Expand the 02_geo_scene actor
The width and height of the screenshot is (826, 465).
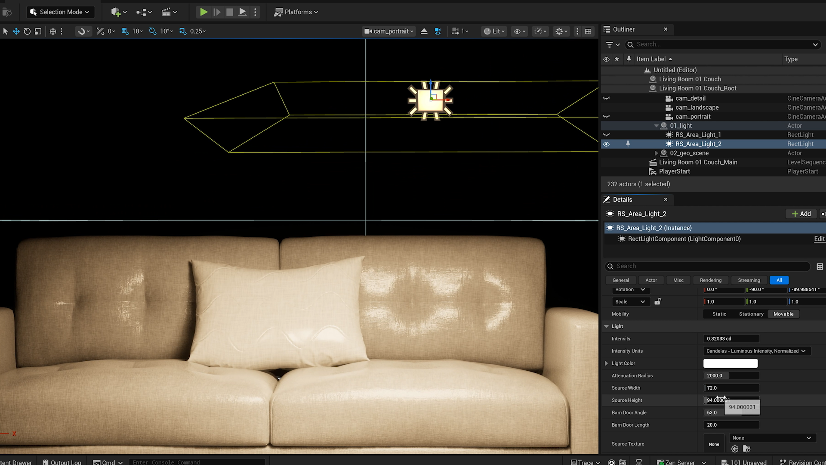pyautogui.click(x=656, y=153)
